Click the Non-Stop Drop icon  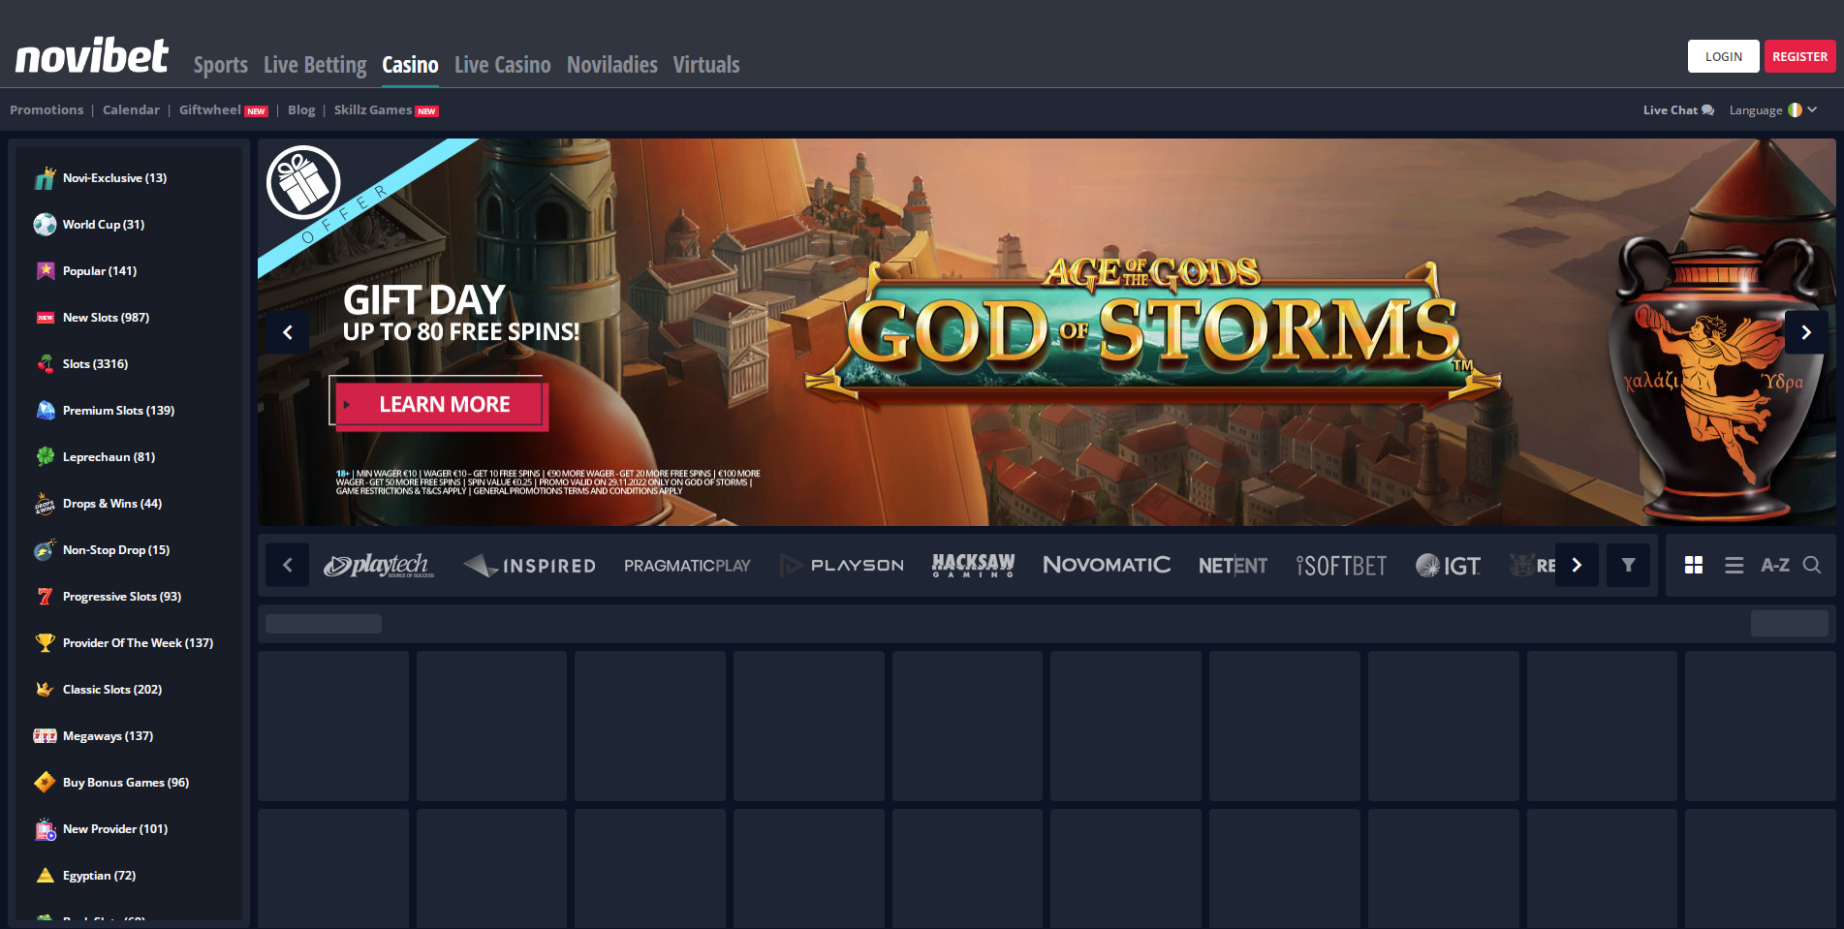pyautogui.click(x=45, y=550)
